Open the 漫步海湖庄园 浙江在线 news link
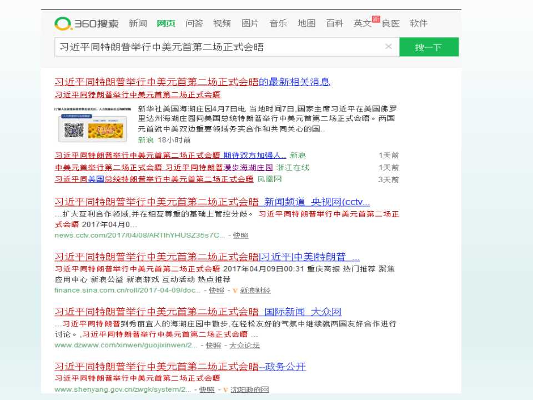Viewport: 533px width, 400px height. coord(163,167)
